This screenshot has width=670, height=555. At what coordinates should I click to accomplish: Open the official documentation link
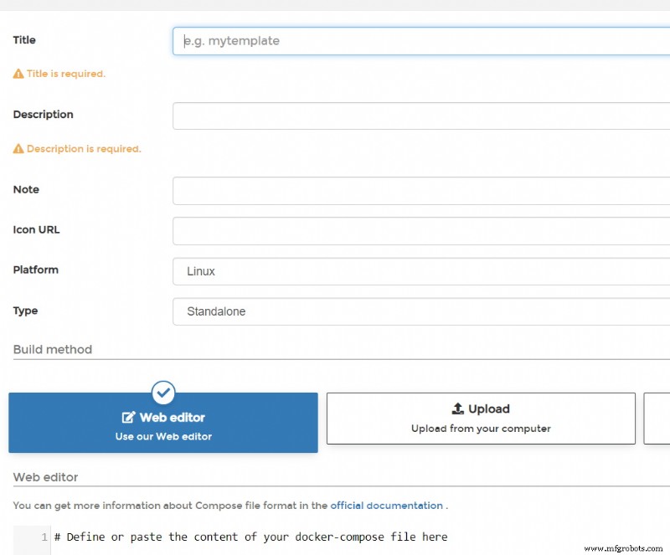(x=386, y=505)
